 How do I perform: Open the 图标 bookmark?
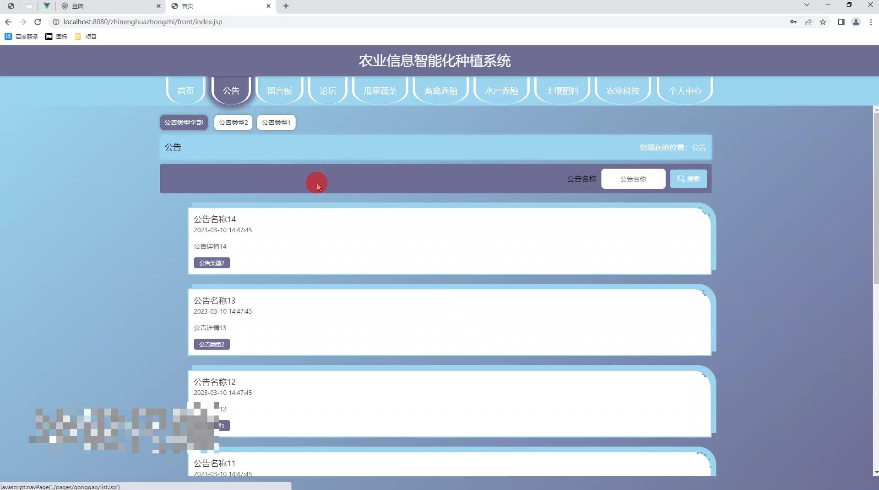56,37
